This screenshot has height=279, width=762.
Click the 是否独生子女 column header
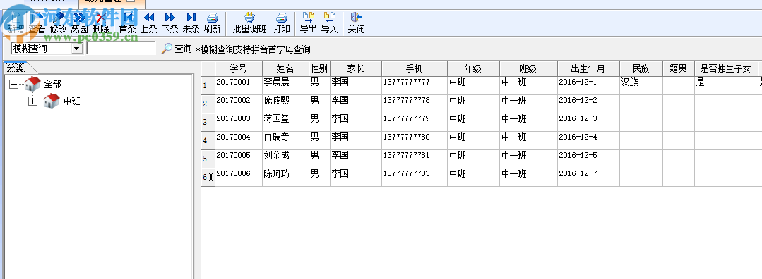(x=726, y=68)
